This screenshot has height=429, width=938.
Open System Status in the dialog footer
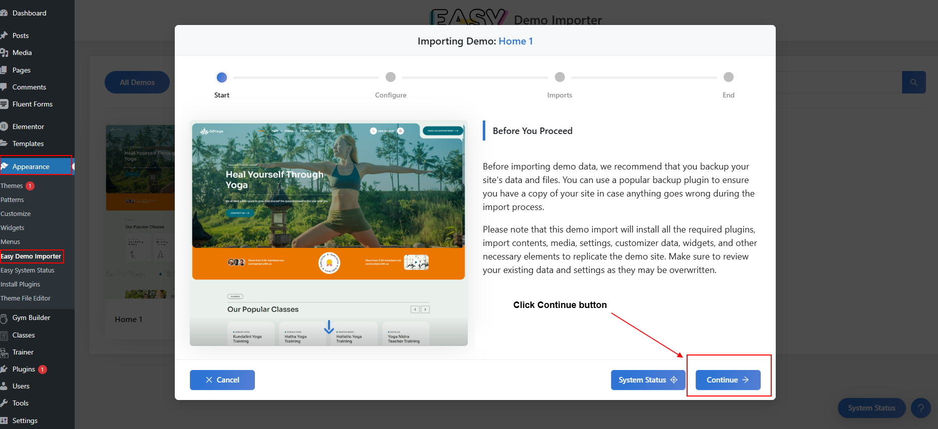click(x=648, y=380)
